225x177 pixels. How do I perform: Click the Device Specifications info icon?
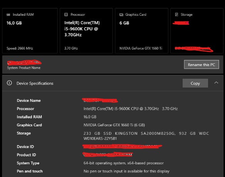tap(9, 83)
